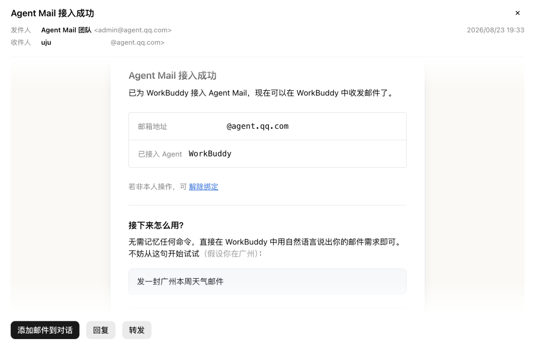Click the 发件人 label
This screenshot has height=343, width=534.
click(21, 30)
